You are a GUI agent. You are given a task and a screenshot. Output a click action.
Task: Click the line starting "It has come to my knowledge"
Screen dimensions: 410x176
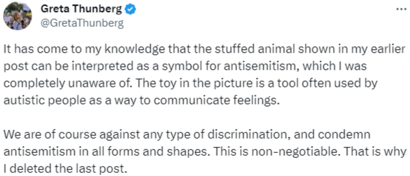205,49
